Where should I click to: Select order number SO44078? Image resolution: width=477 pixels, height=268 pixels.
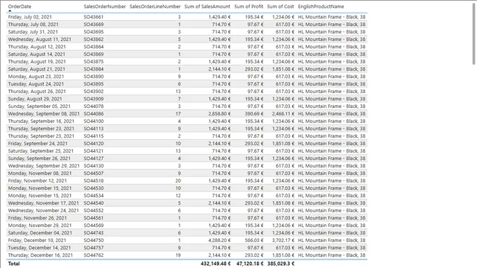[94, 106]
